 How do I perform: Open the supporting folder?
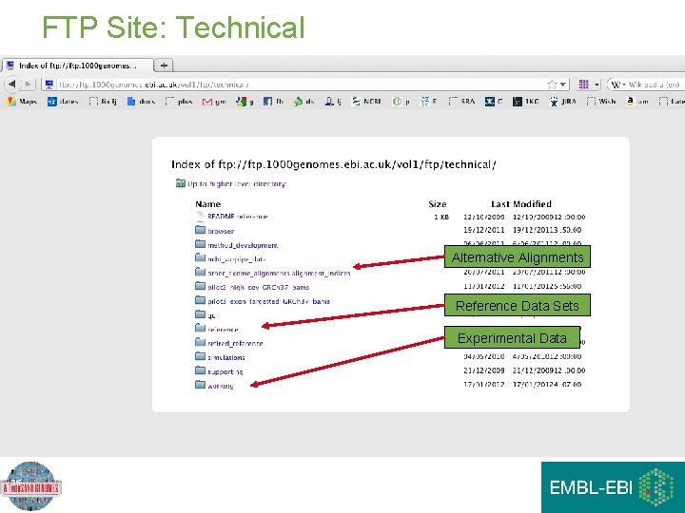[225, 371]
